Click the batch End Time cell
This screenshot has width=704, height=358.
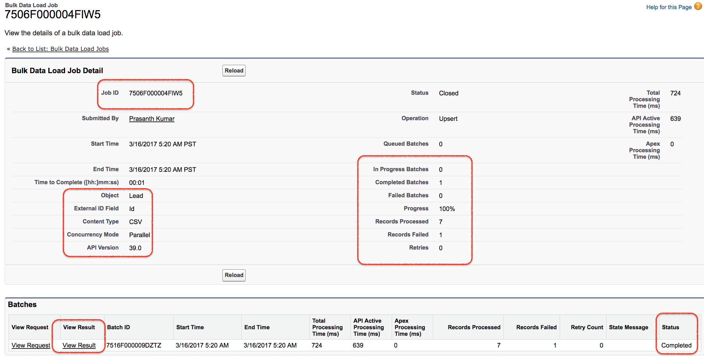(270, 345)
